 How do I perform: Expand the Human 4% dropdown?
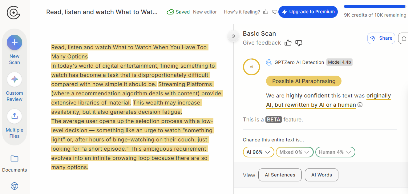pos(335,152)
